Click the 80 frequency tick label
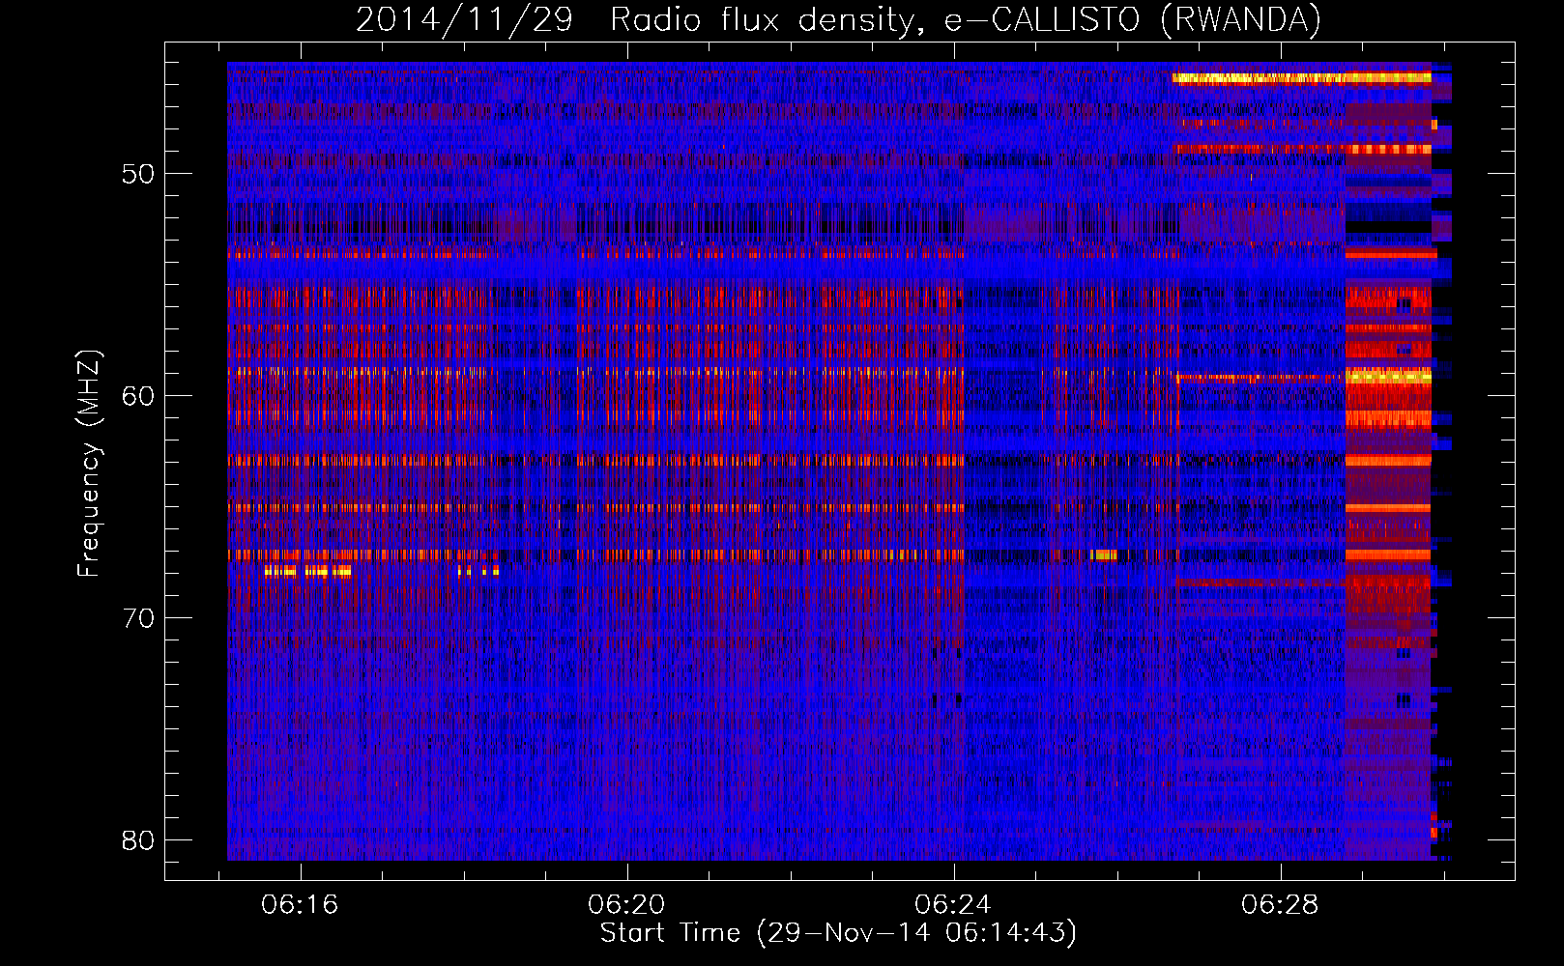1564x966 pixels. tap(138, 840)
